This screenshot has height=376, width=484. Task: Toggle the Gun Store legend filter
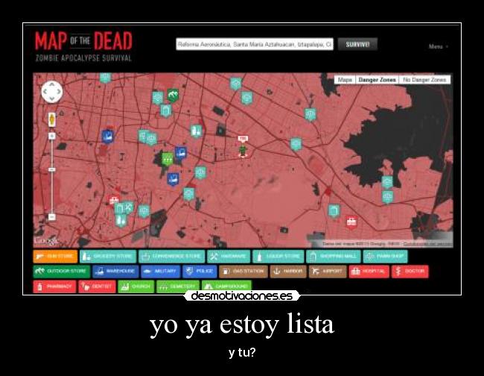(54, 256)
